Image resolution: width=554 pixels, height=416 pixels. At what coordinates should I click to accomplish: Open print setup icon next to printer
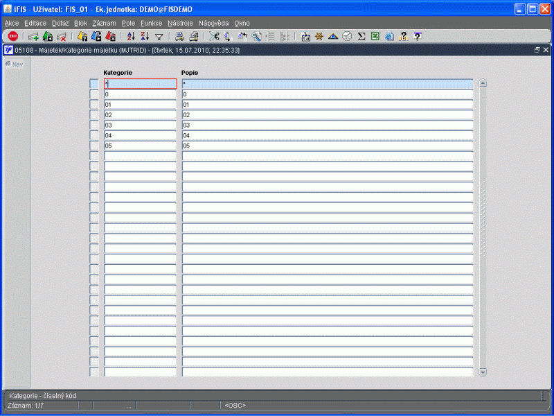[x=194, y=36]
